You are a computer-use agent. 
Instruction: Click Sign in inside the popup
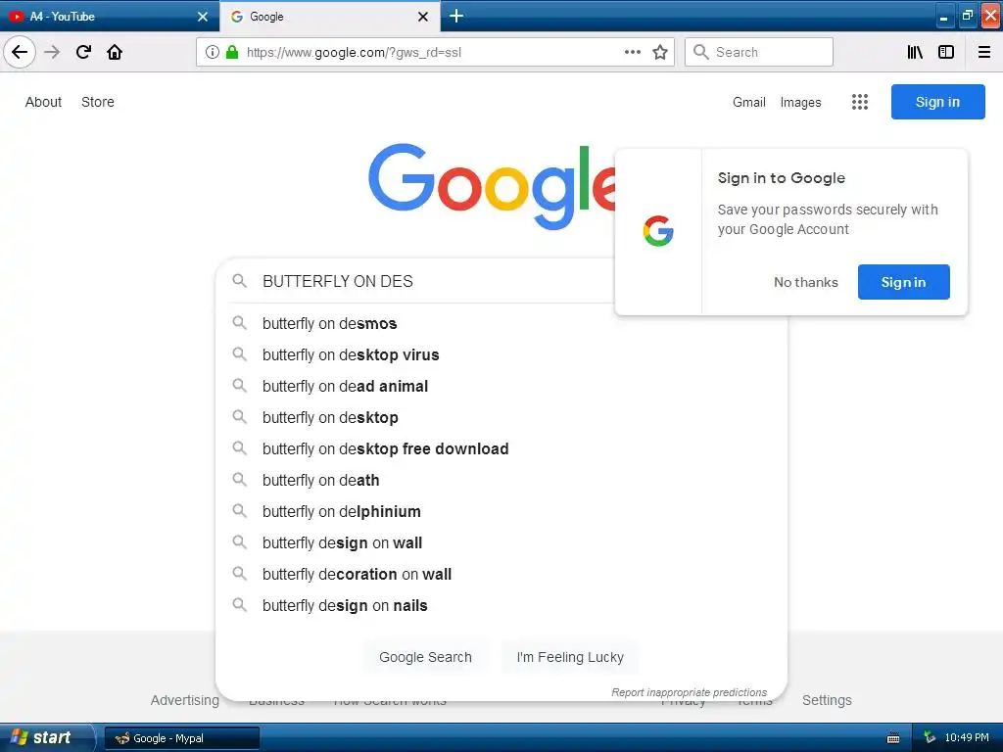click(x=903, y=282)
